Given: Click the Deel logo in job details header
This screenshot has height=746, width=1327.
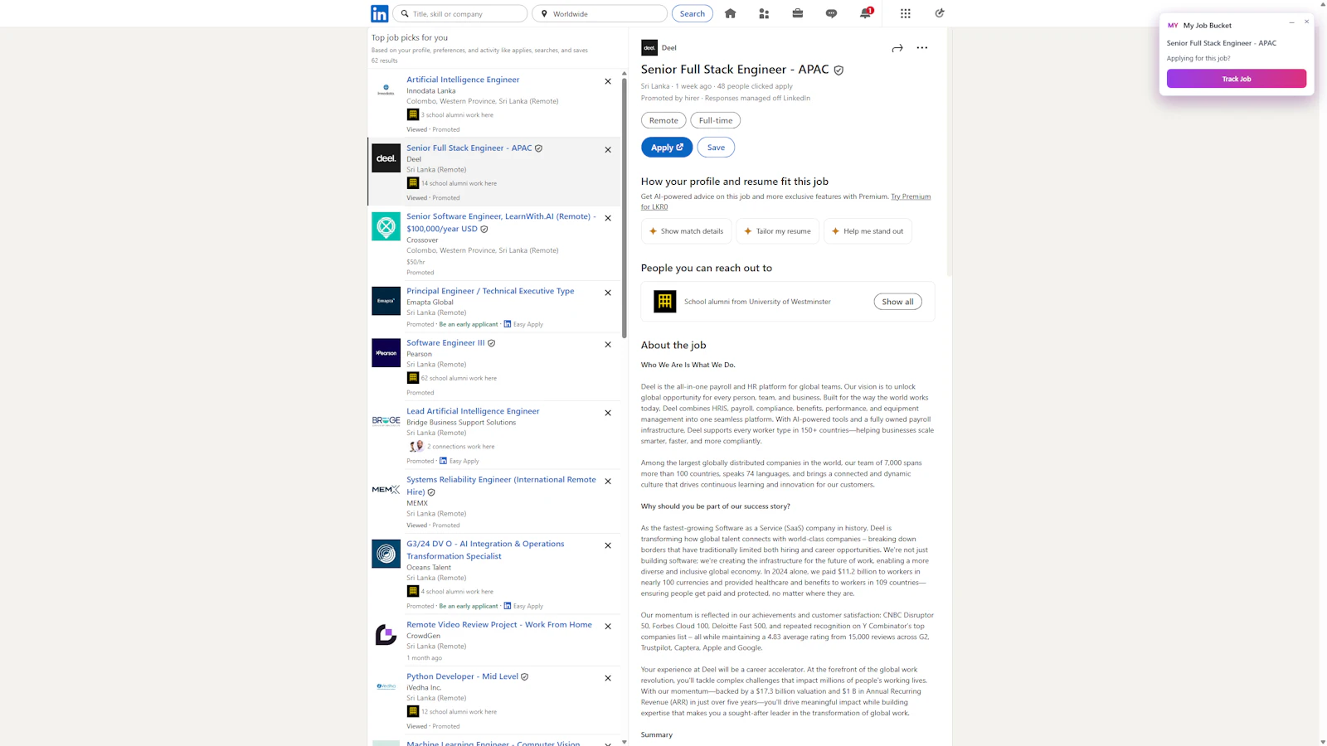Looking at the screenshot, I should (x=649, y=48).
